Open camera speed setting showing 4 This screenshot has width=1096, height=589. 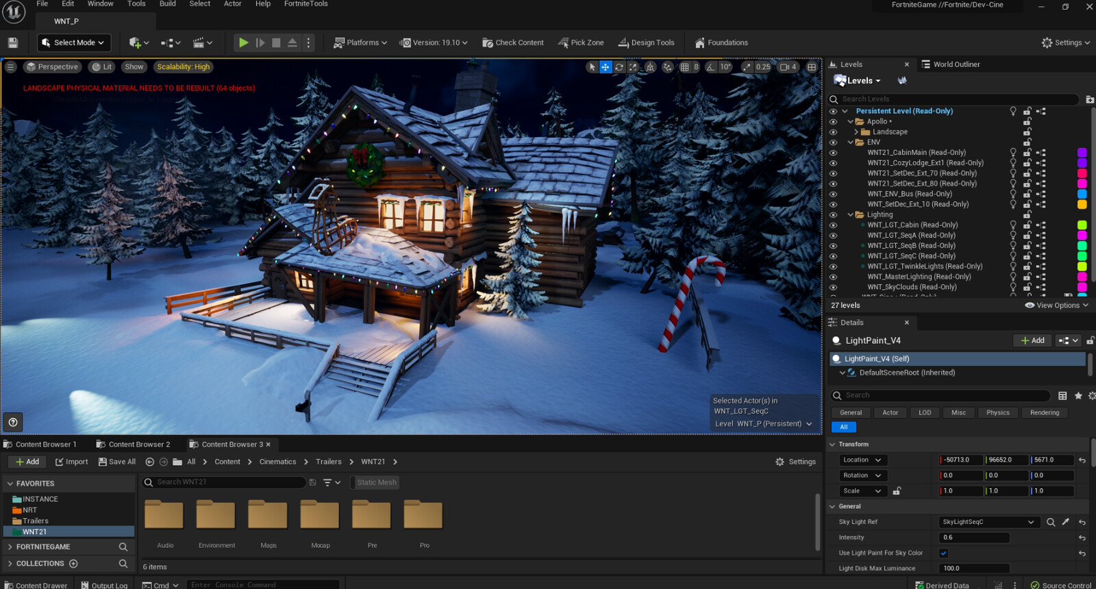pyautogui.click(x=788, y=67)
